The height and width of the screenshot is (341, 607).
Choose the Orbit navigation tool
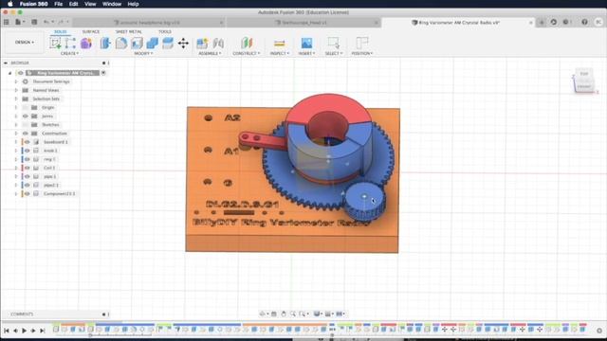pos(263,314)
